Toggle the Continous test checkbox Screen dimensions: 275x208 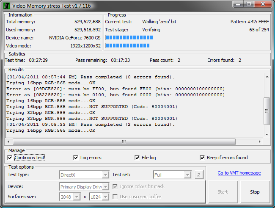coord(10,158)
